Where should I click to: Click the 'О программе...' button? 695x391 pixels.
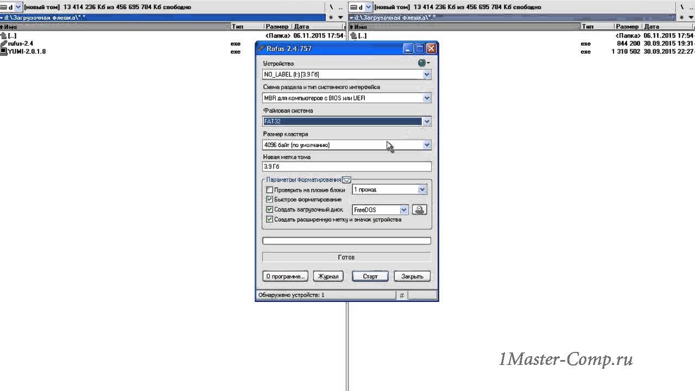coord(285,276)
